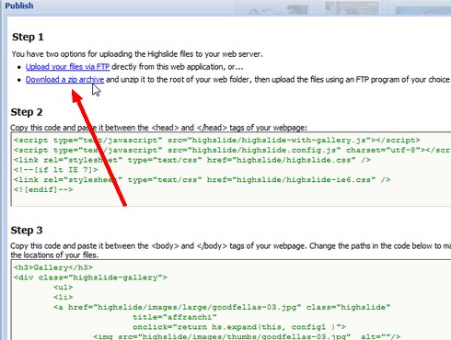The image size is (451, 340).
Task: Click the highslide-with-gallery.js script line
Action: (217, 141)
